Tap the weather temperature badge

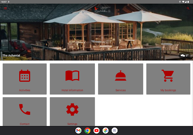pos(184,55)
